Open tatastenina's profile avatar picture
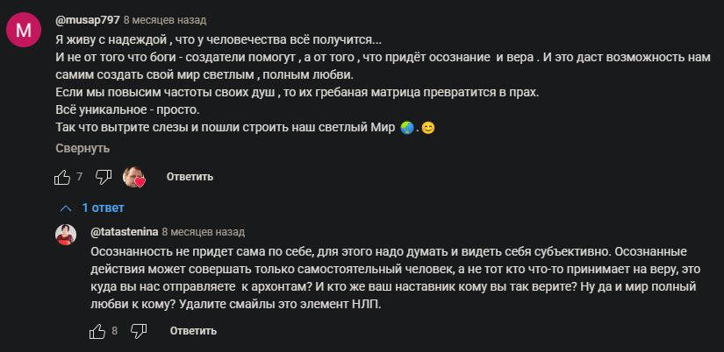724x352 pixels. (x=66, y=235)
